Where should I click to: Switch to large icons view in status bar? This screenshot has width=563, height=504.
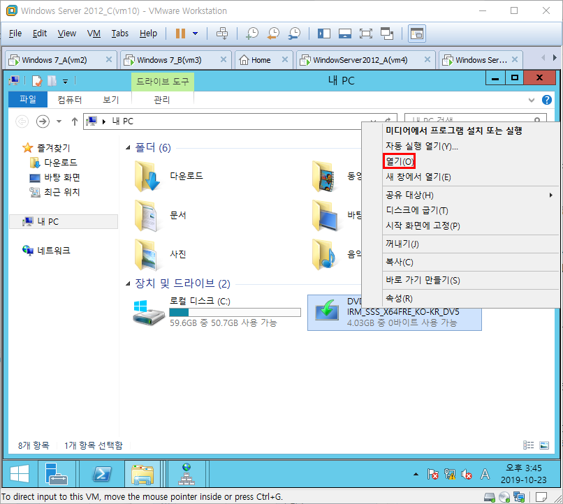[544, 445]
